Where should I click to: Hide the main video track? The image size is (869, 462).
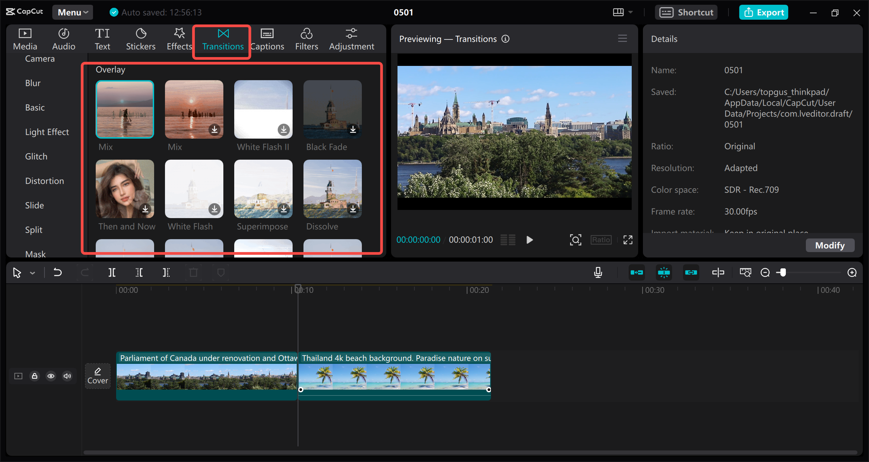click(x=51, y=376)
